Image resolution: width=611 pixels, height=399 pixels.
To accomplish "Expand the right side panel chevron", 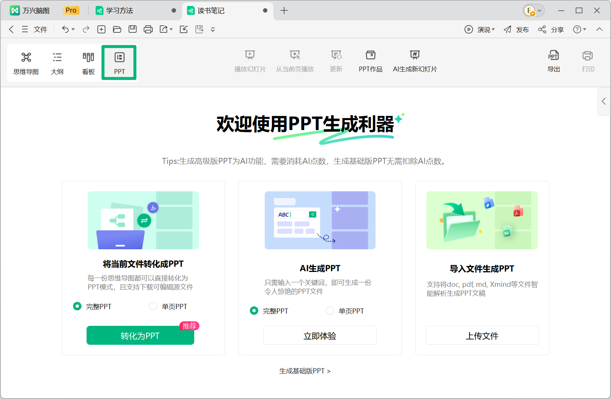I will click(604, 101).
